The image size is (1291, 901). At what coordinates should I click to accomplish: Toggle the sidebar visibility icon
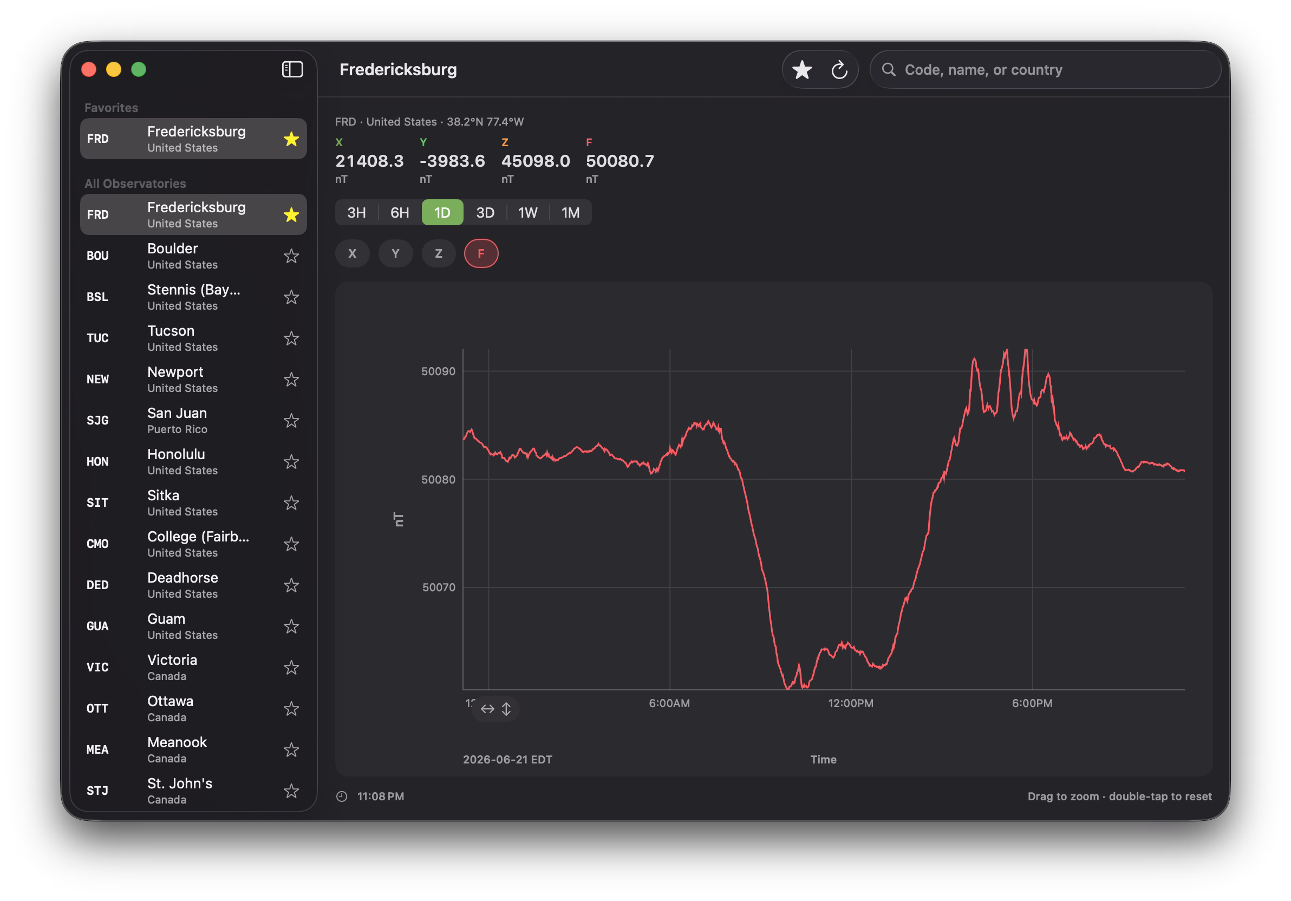(x=292, y=69)
